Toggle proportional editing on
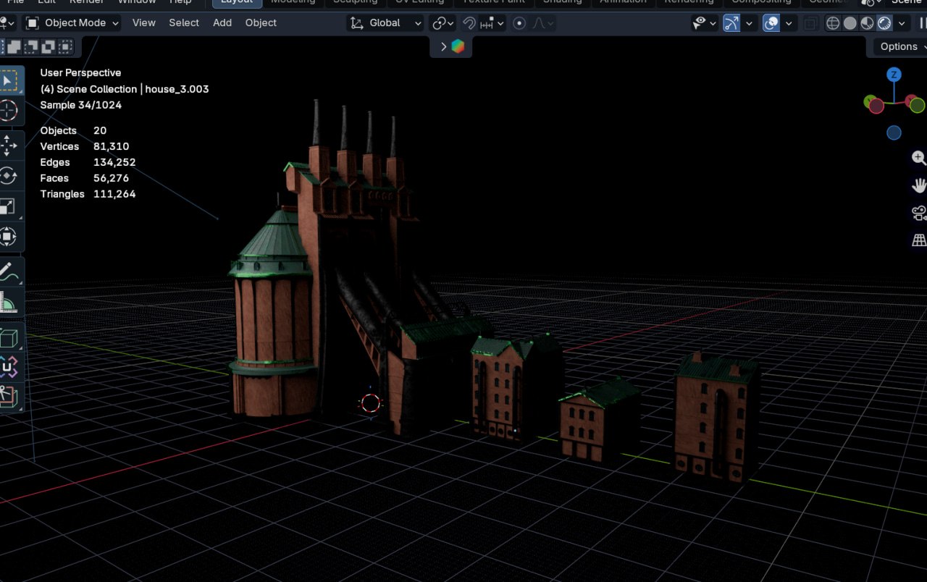Image resolution: width=927 pixels, height=582 pixels. pos(519,23)
